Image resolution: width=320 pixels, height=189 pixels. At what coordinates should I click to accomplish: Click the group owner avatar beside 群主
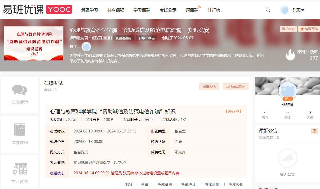click(x=86, y=47)
